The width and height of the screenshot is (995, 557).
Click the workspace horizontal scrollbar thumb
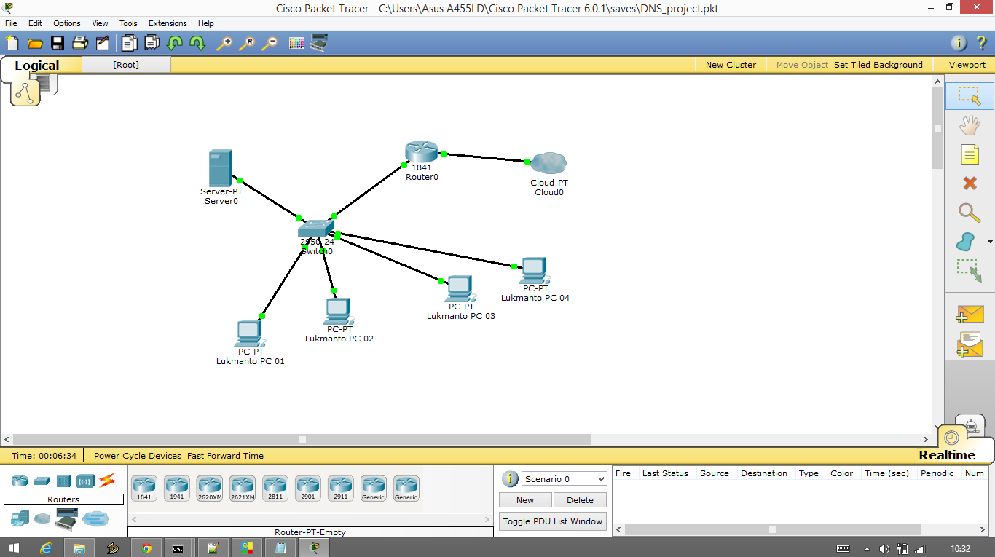(302, 439)
